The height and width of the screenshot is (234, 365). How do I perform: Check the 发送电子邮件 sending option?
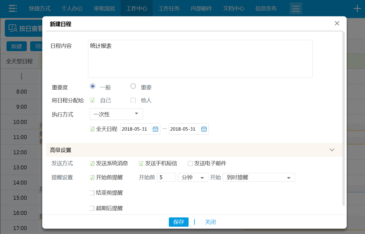coord(190,163)
